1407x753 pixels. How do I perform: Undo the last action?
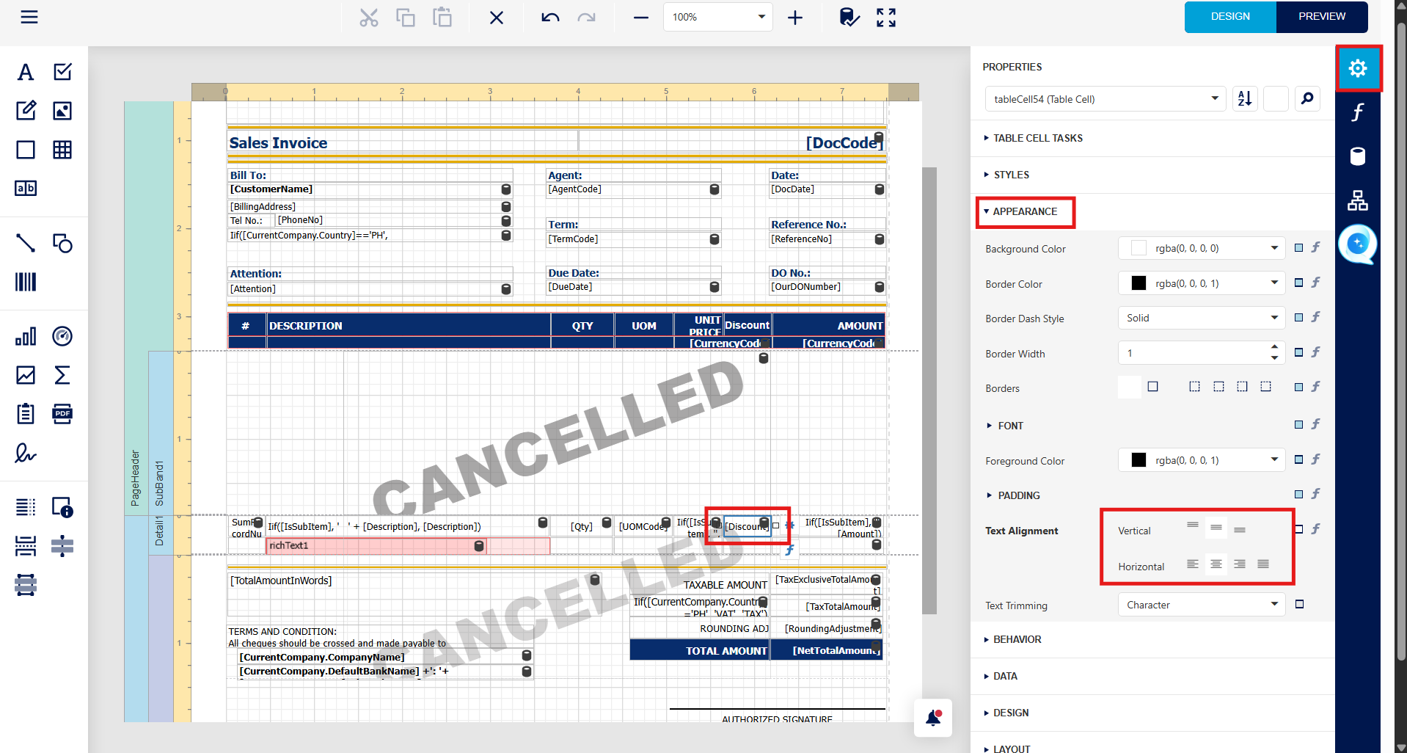(550, 17)
